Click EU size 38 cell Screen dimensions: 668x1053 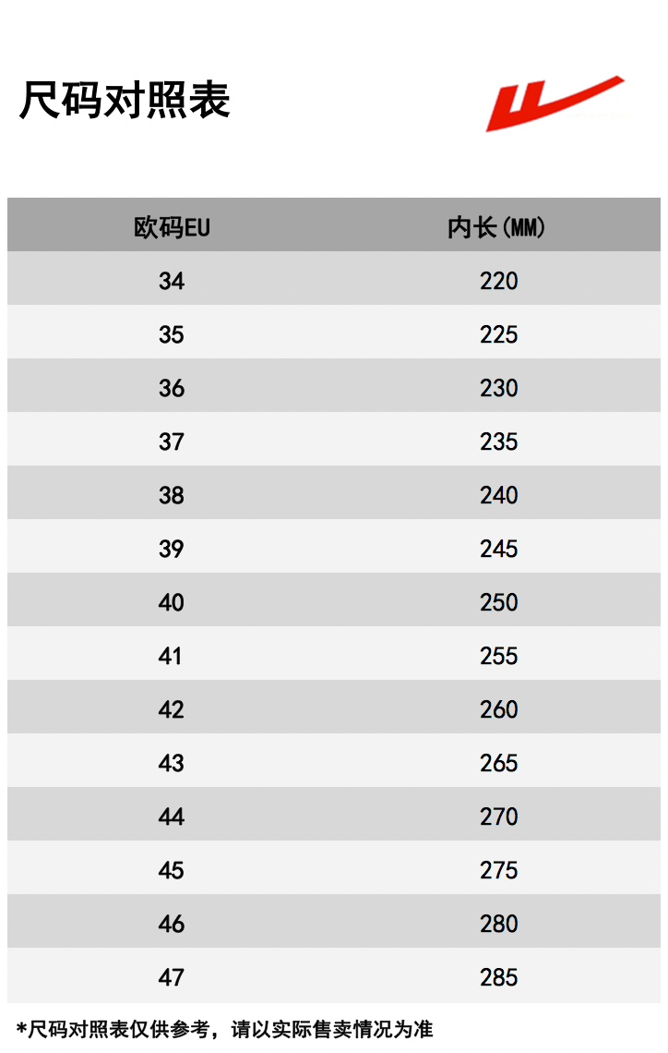coord(172,495)
